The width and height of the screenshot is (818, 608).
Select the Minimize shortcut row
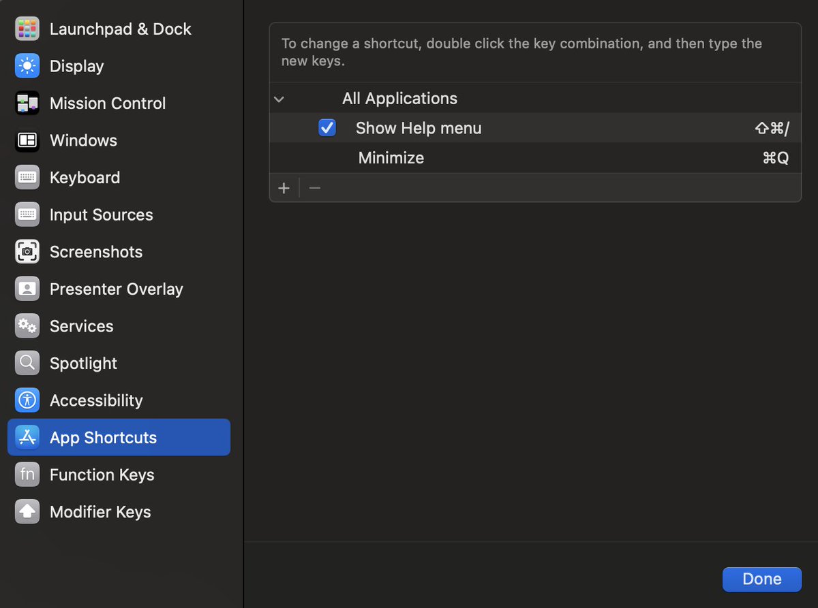535,158
